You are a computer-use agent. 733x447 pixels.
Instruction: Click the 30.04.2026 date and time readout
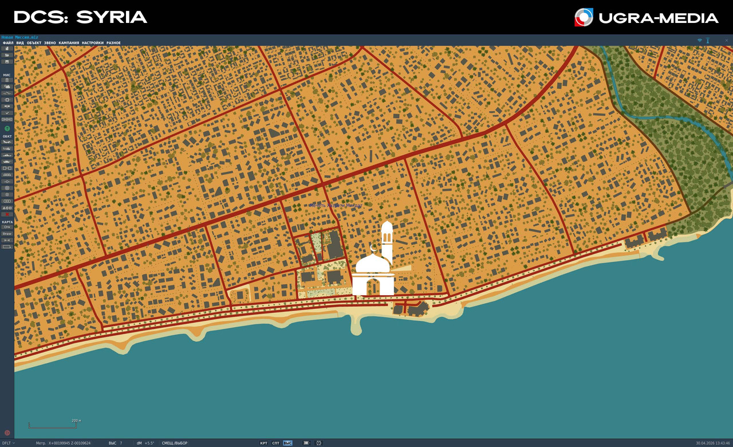click(713, 443)
